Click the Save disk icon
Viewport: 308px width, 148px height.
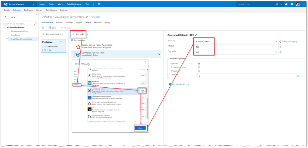click(50, 28)
